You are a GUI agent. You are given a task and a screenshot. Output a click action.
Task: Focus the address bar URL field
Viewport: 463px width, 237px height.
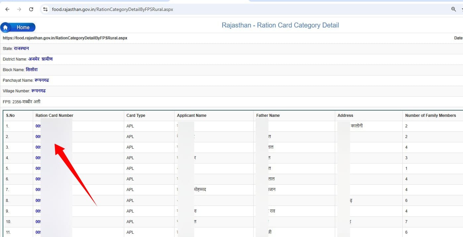[x=113, y=9]
